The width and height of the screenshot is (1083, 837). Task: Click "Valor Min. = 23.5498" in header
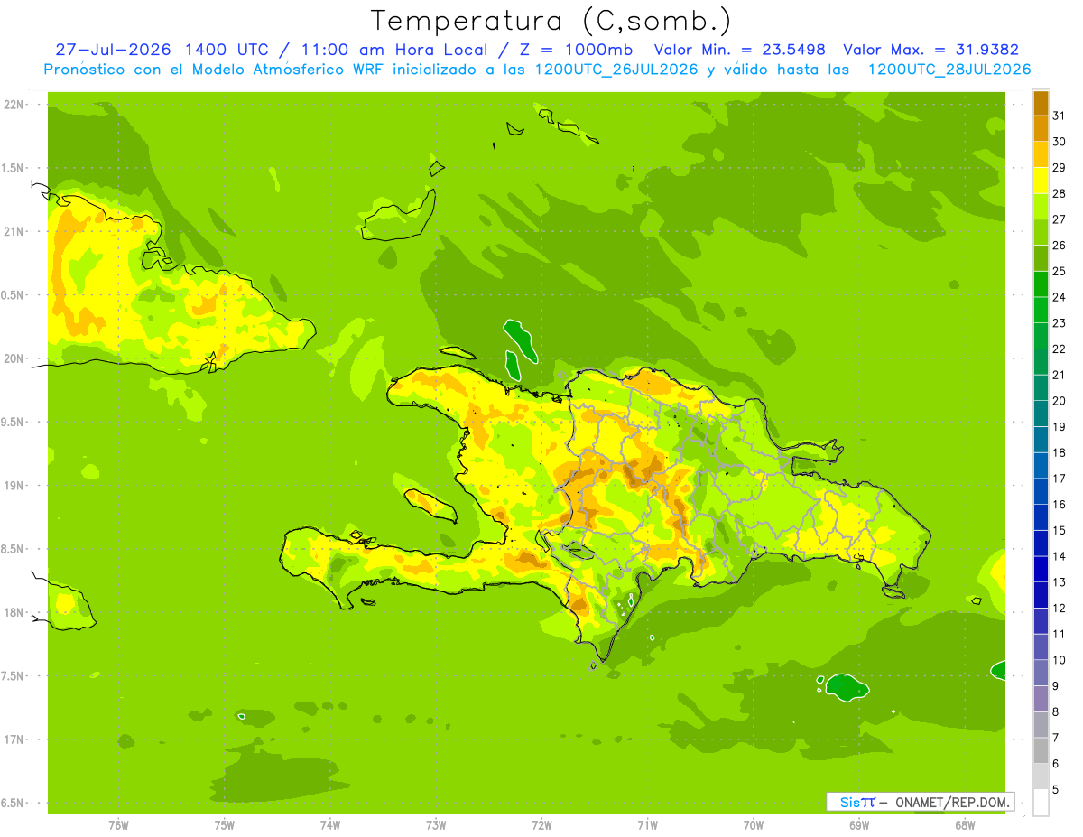click(740, 50)
